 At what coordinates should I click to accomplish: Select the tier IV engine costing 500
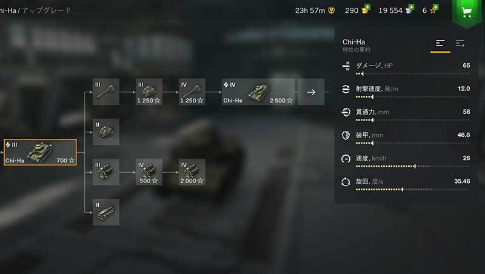coord(149,172)
